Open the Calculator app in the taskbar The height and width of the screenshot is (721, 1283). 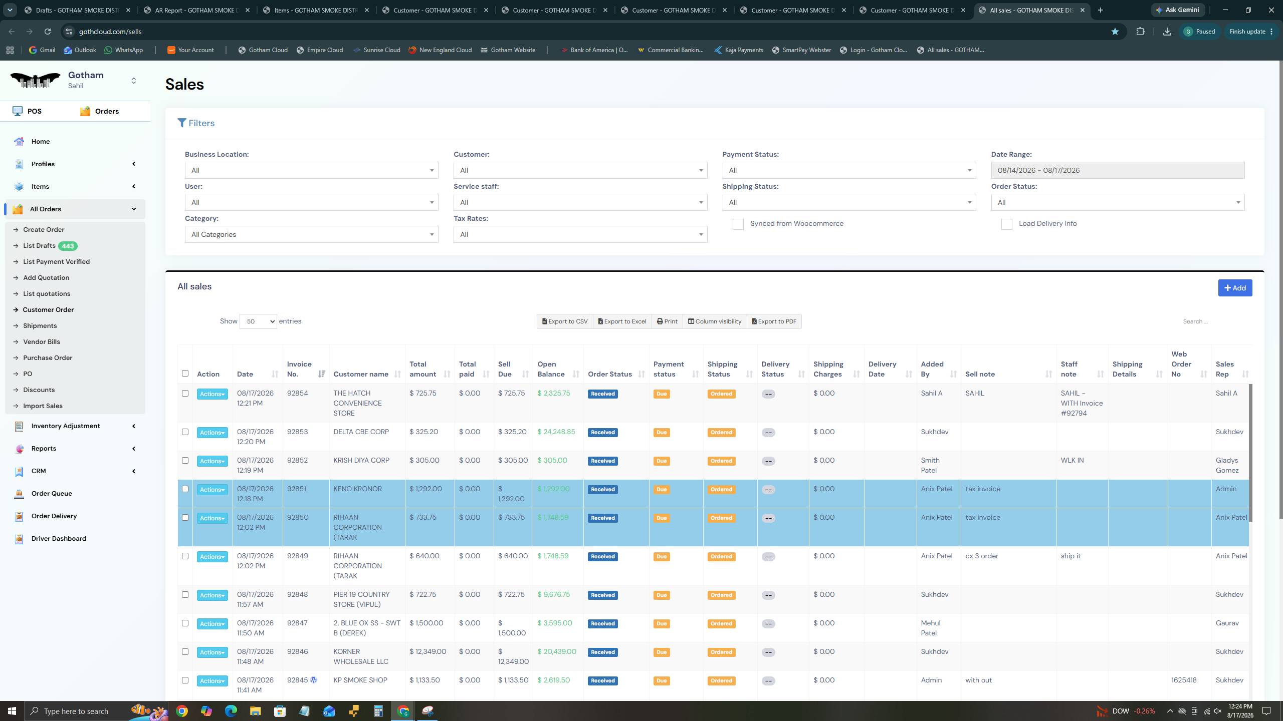click(378, 711)
